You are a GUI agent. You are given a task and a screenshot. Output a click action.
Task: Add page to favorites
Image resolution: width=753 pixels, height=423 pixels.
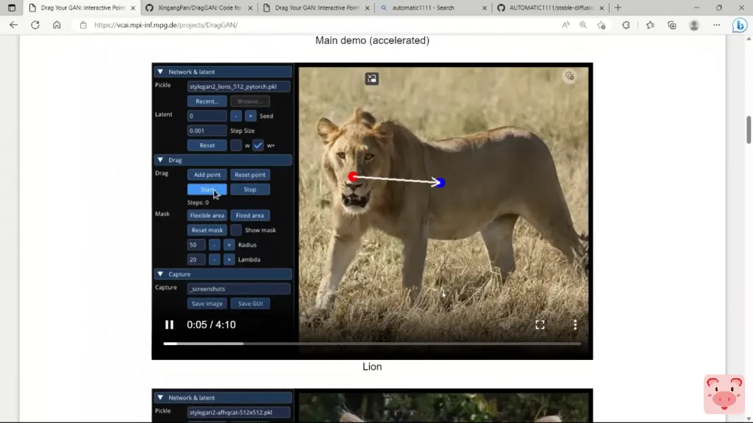click(602, 25)
